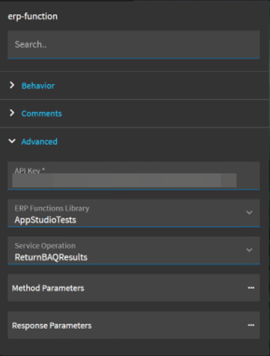The image size is (270, 356).
Task: Click the ERP Functions Library label
Action: [52, 208]
